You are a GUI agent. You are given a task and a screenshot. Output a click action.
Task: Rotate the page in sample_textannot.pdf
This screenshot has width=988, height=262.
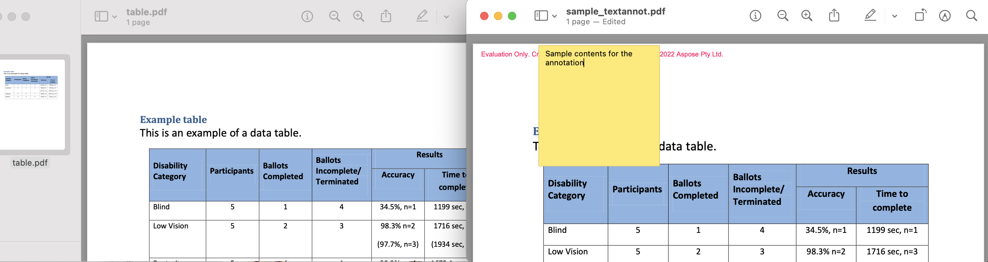920,16
